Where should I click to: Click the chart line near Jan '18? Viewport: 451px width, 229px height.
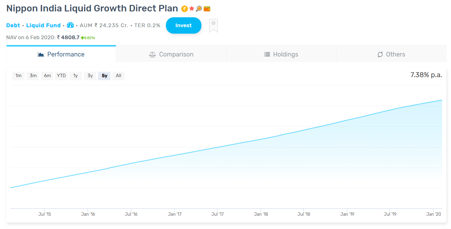[261, 139]
